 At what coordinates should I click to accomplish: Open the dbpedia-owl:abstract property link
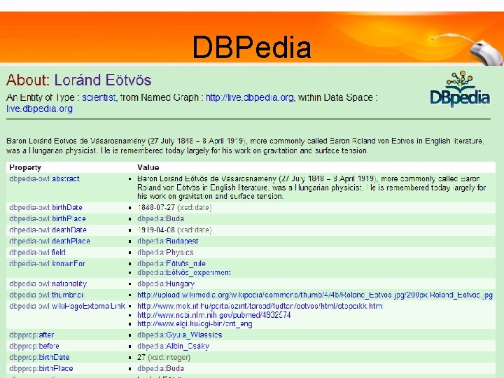44,178
